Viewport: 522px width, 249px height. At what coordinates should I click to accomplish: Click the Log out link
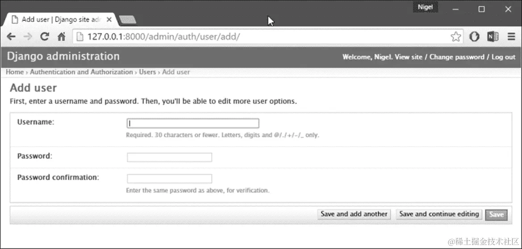coord(503,57)
